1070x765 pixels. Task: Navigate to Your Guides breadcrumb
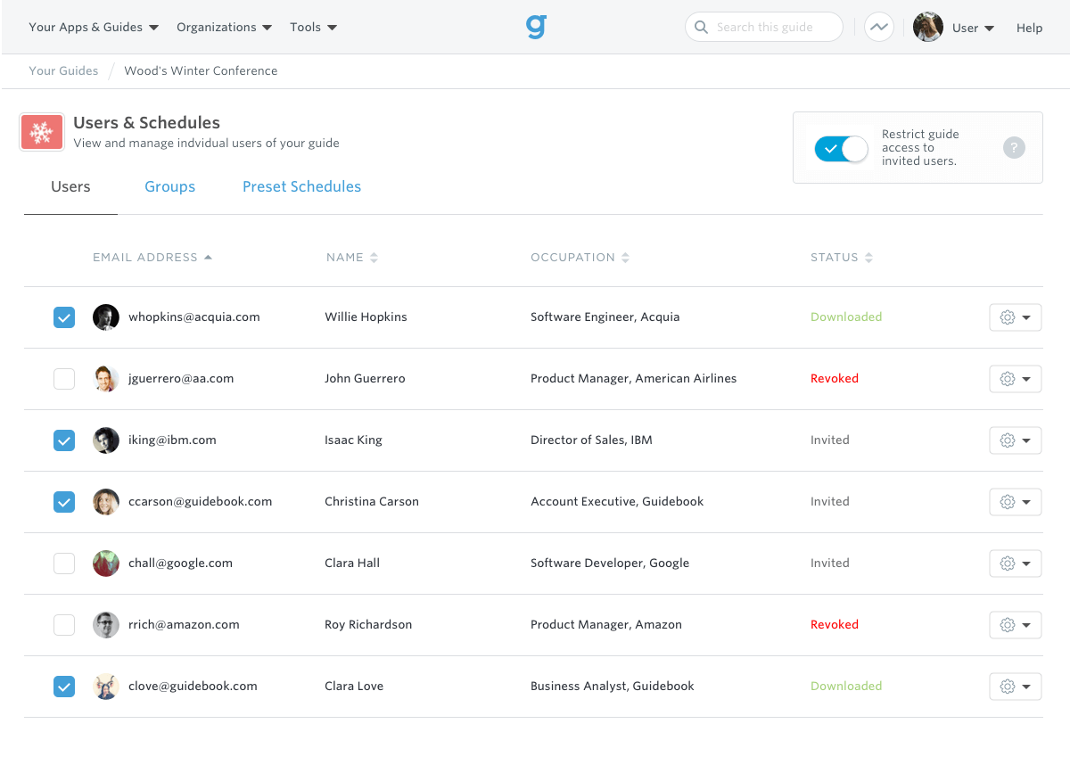[62, 70]
